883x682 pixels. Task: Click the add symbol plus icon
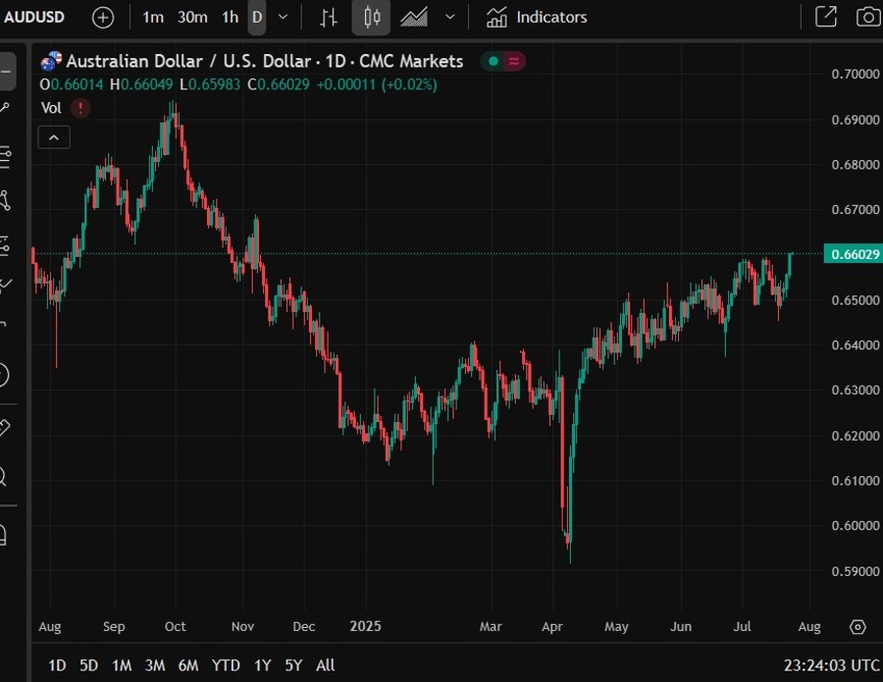(x=103, y=17)
